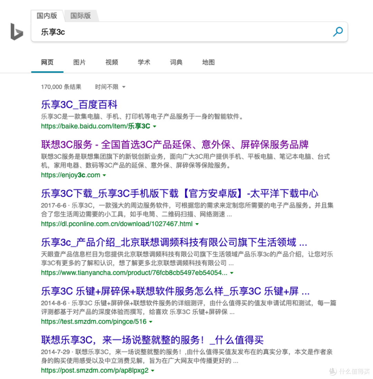
Task: Click the dl.pconline.com.cn/download/1027467.html URL
Action: [x=117, y=224]
